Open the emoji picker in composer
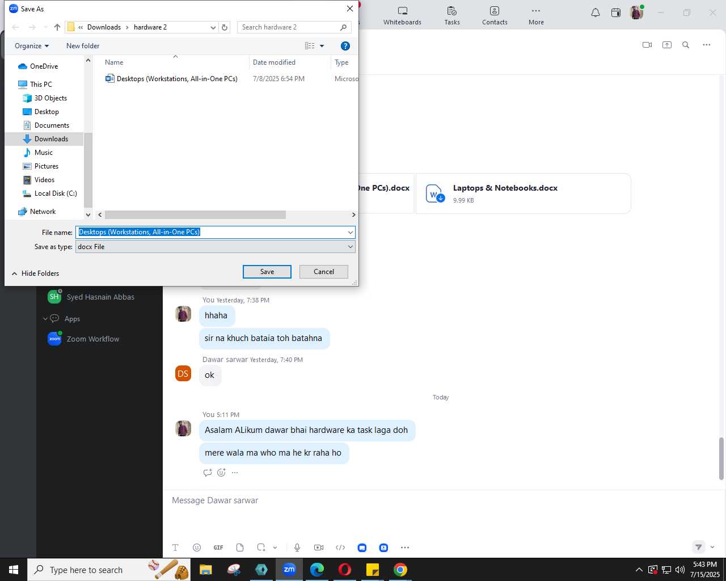 (x=197, y=548)
